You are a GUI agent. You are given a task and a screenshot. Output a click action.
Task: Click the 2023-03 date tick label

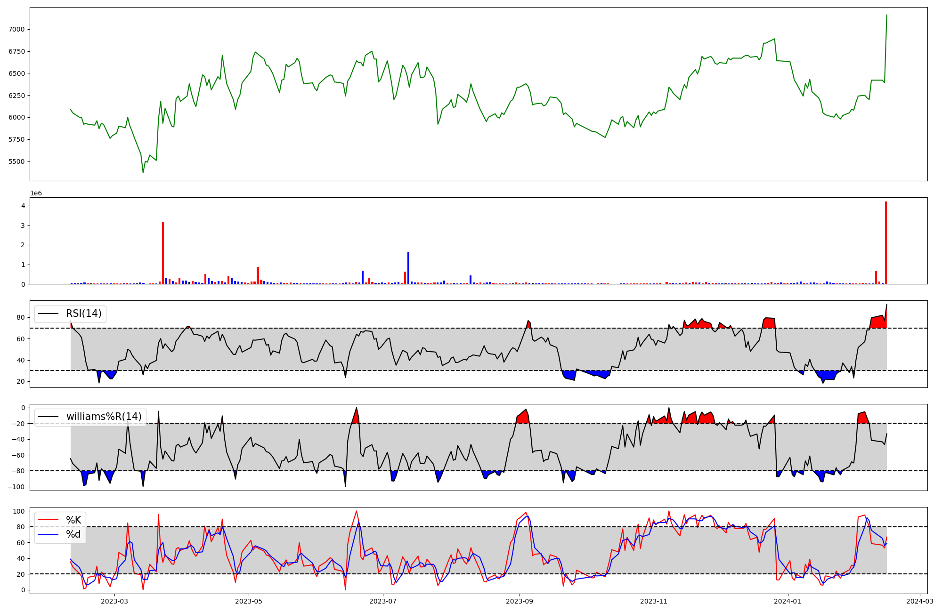(114, 601)
